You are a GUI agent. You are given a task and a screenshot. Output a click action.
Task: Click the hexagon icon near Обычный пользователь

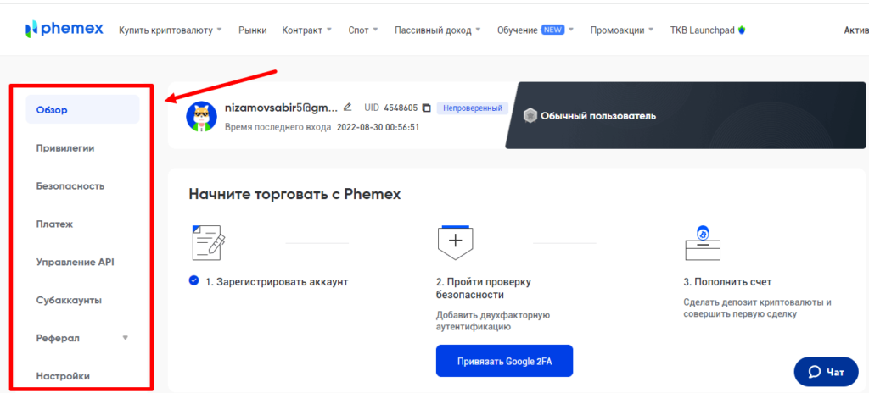(x=530, y=116)
